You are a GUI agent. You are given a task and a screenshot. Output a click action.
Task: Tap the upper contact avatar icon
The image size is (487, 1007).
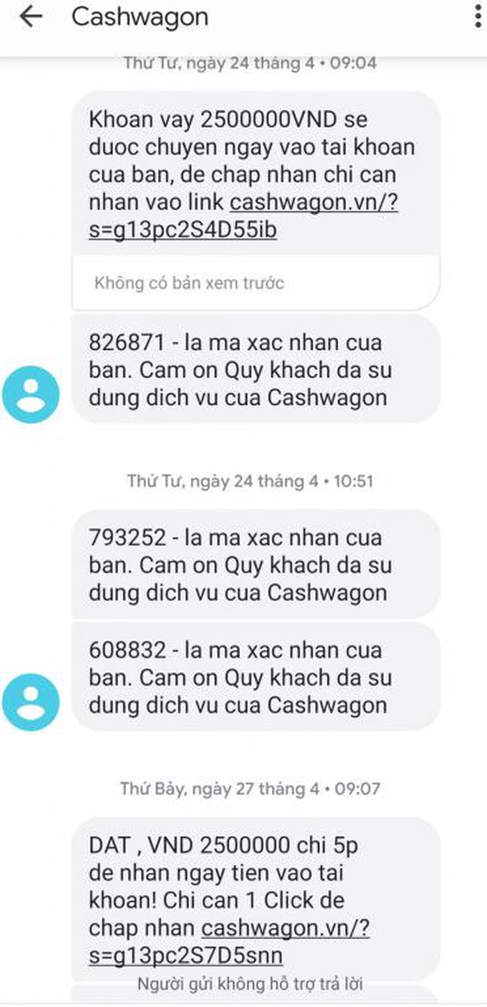[x=31, y=394]
